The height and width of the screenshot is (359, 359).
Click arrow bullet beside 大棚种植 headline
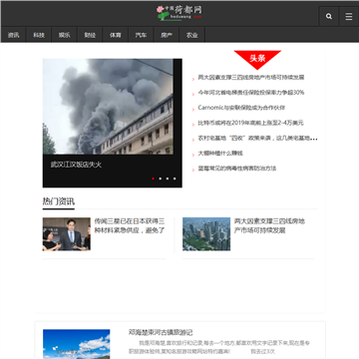click(x=193, y=155)
